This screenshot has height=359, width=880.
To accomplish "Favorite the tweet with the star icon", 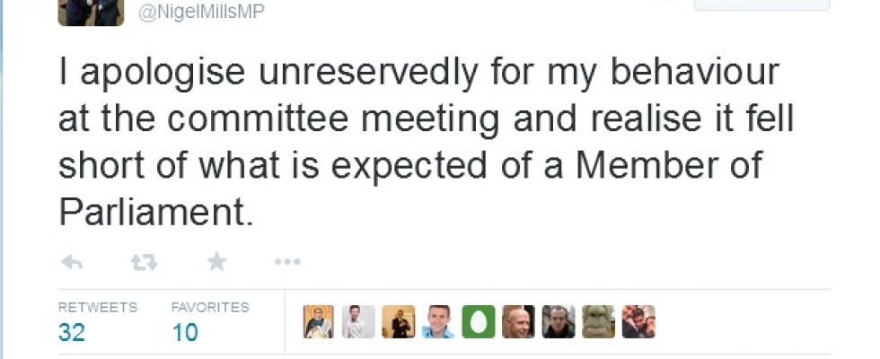I will coord(216,262).
